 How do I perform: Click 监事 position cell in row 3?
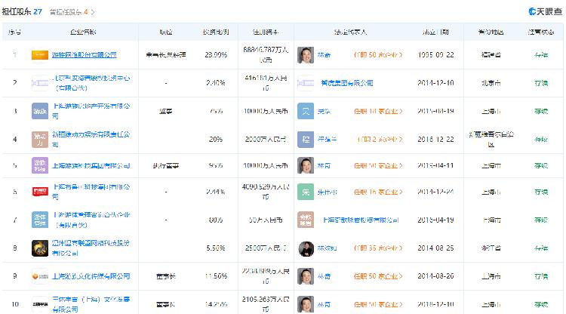[x=166, y=111]
